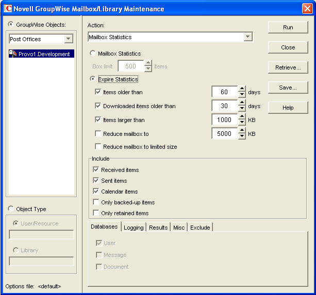Click the Items larger than field showing 1000
The width and height of the screenshot is (316, 295).
click(x=225, y=119)
